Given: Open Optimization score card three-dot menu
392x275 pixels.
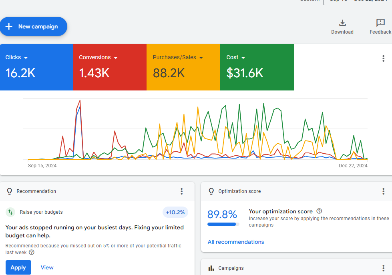Looking at the screenshot, I should point(383,191).
